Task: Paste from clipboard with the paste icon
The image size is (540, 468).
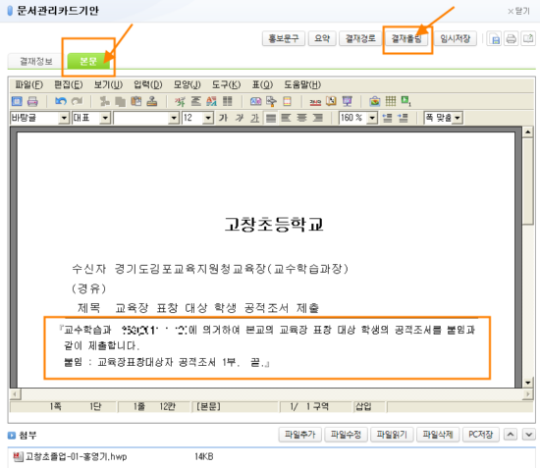Action: click(136, 101)
